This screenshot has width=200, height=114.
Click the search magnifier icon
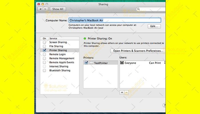pyautogui.click(x=139, y=9)
